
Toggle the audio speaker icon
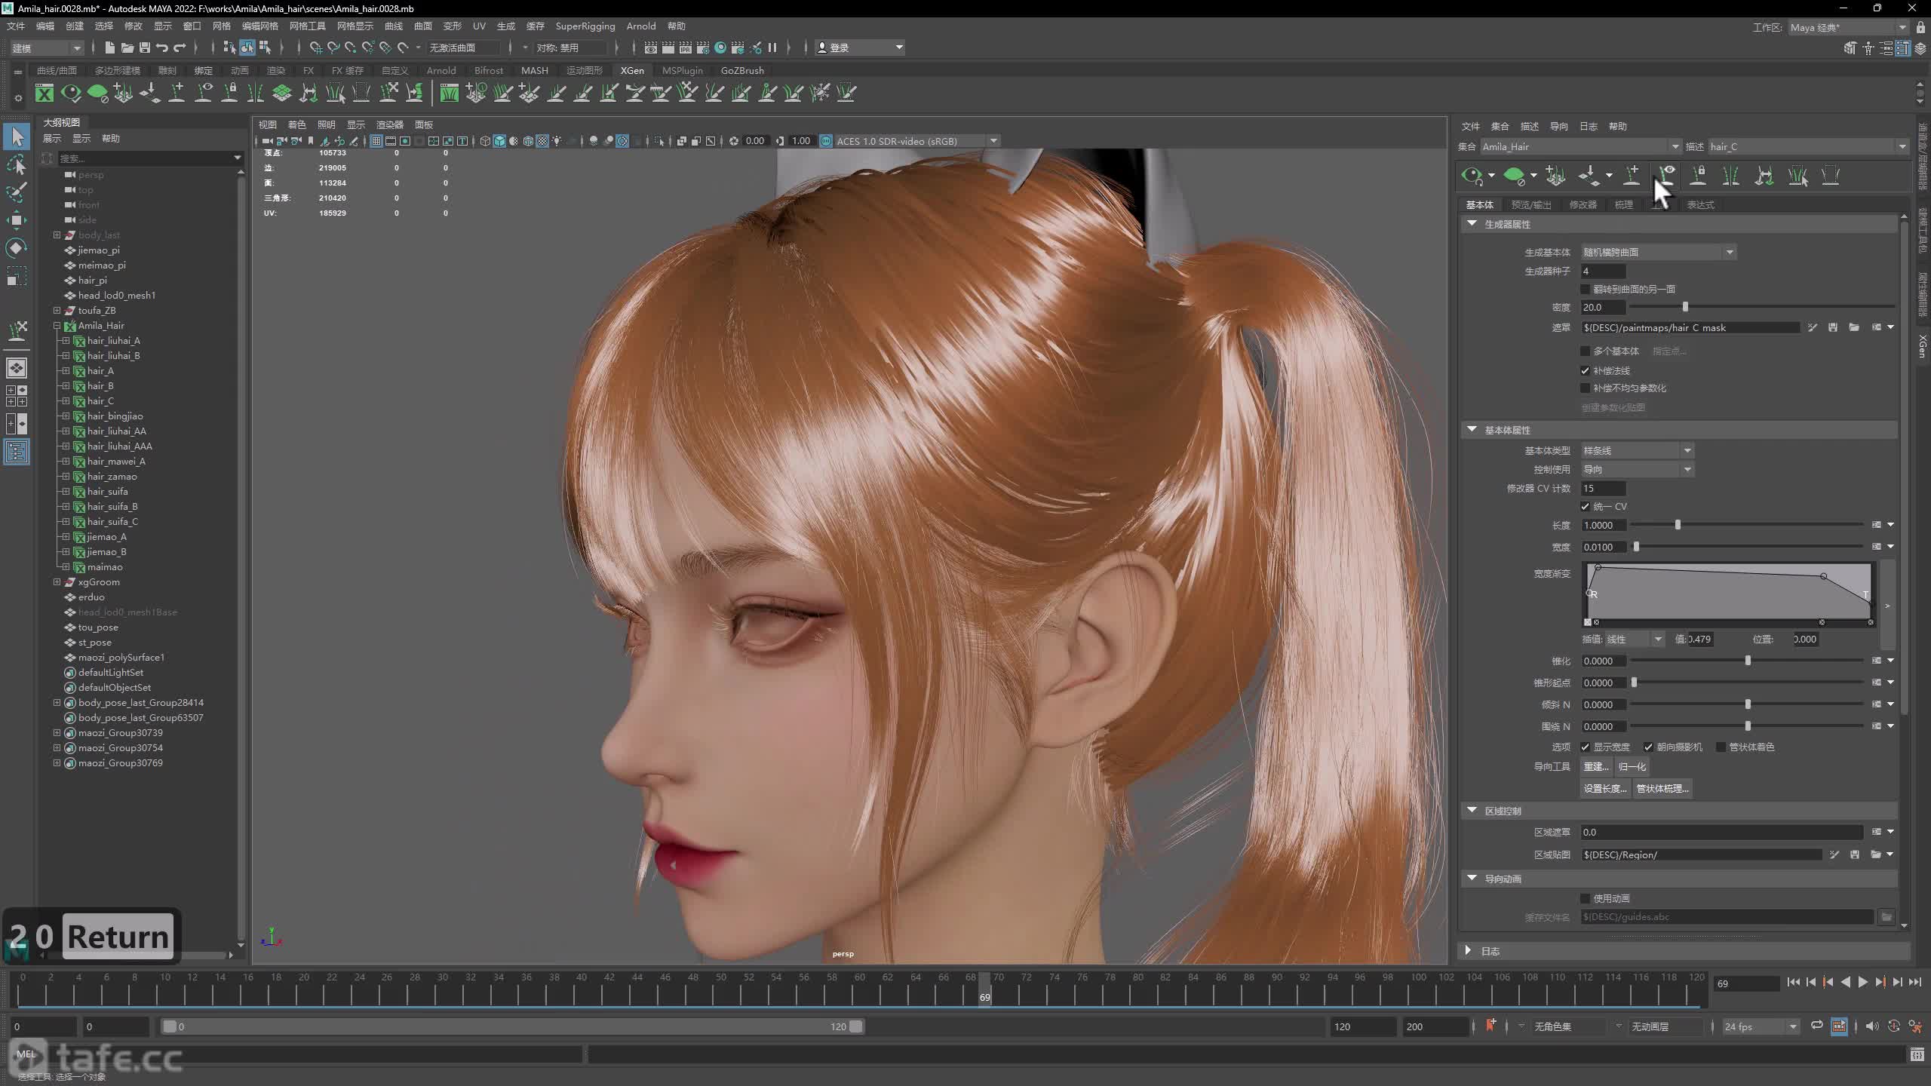(x=1872, y=1026)
